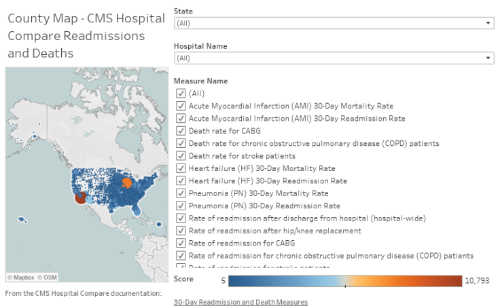
Task: Uncheck the (All) measure checkbox
Action: pyautogui.click(x=181, y=94)
